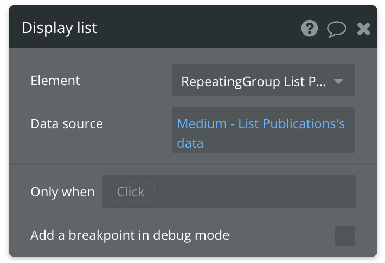385x263 pixels.
Task: Open the Element dropdown
Action: click(x=263, y=81)
